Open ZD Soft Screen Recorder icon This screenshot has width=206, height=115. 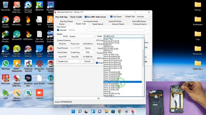coord(51,51)
